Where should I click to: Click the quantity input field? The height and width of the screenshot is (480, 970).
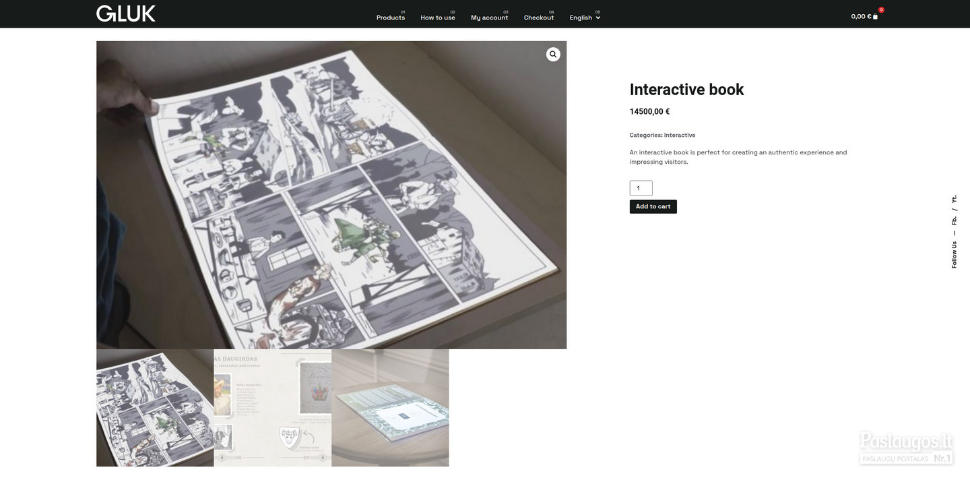tap(641, 188)
